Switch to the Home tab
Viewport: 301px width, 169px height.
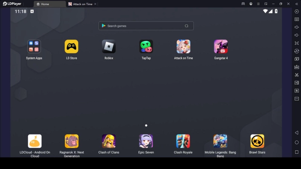pyautogui.click(x=50, y=4)
